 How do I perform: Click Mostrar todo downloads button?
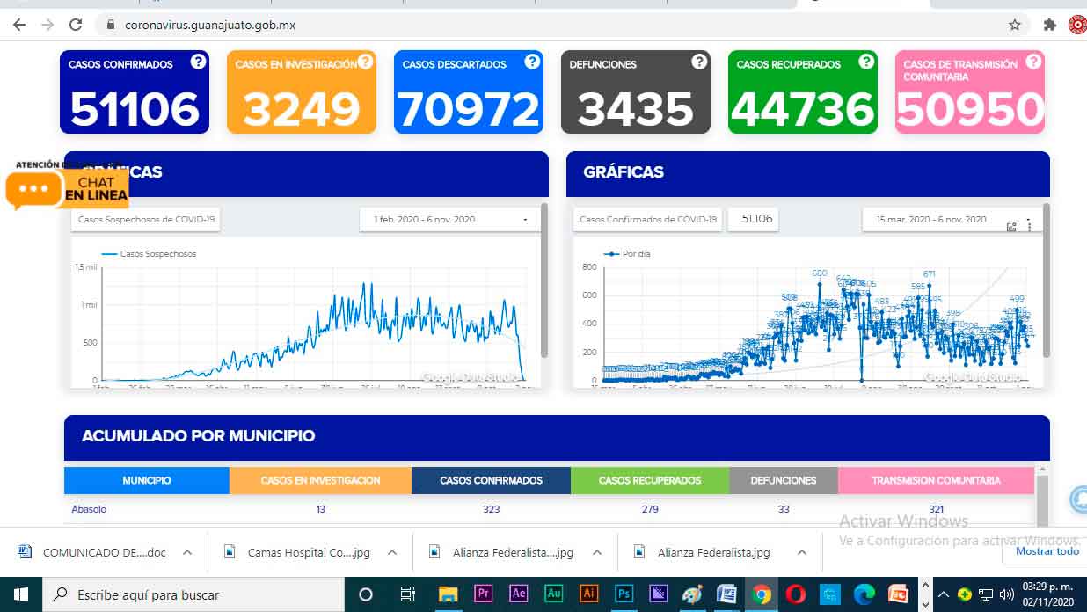pyautogui.click(x=1047, y=551)
